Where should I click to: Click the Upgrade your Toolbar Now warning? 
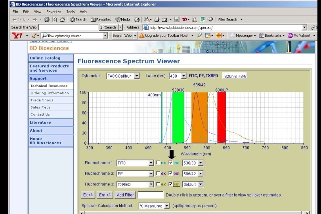164,36
